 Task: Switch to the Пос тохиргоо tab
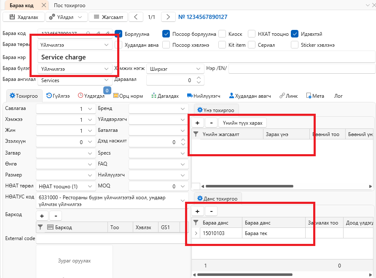pos(69,5)
